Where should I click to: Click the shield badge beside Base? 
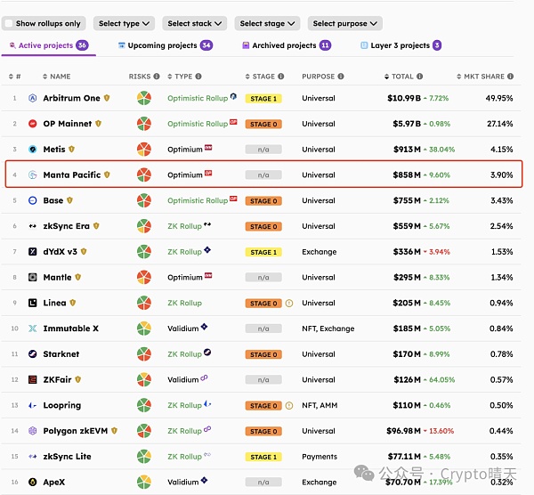[71, 201]
